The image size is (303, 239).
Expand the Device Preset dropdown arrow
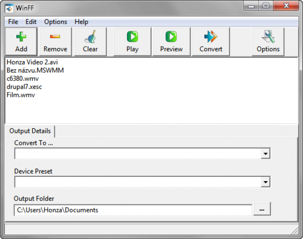click(265, 182)
